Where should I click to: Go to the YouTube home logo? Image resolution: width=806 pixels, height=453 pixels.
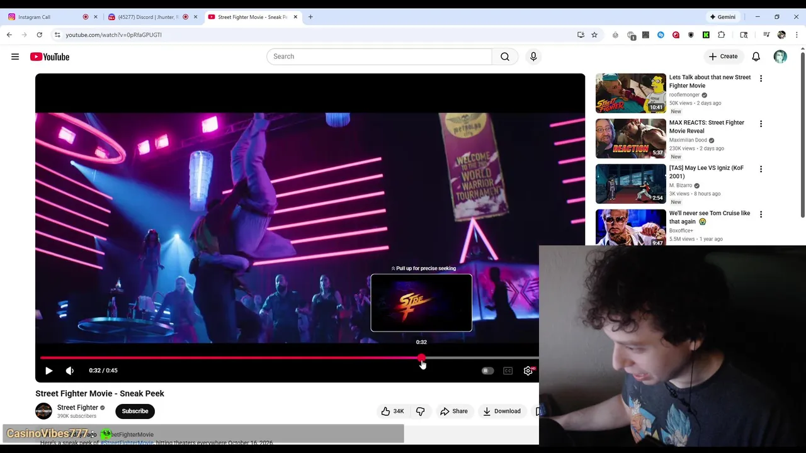[50, 57]
